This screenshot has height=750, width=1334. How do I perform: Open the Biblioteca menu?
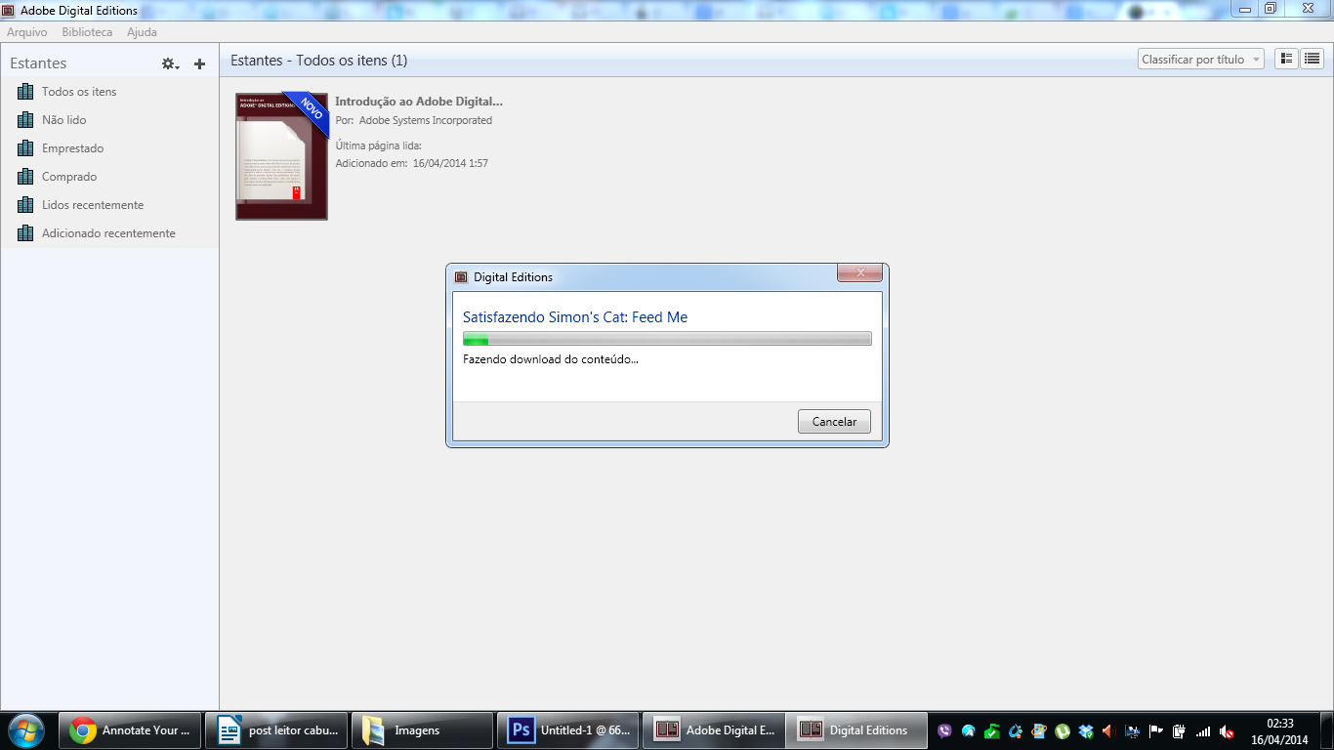(87, 32)
